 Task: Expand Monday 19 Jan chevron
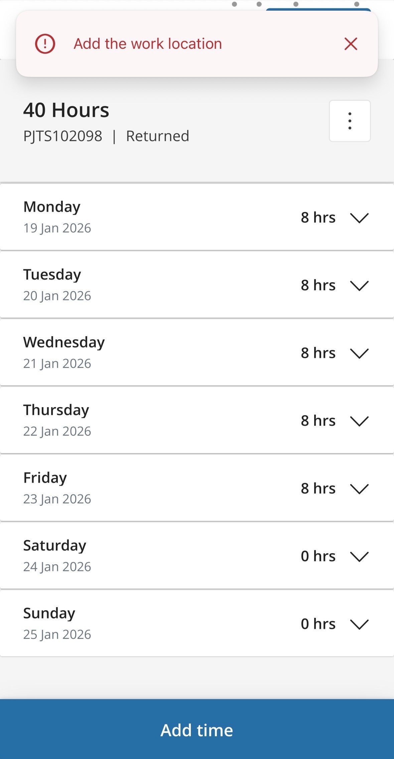click(359, 218)
